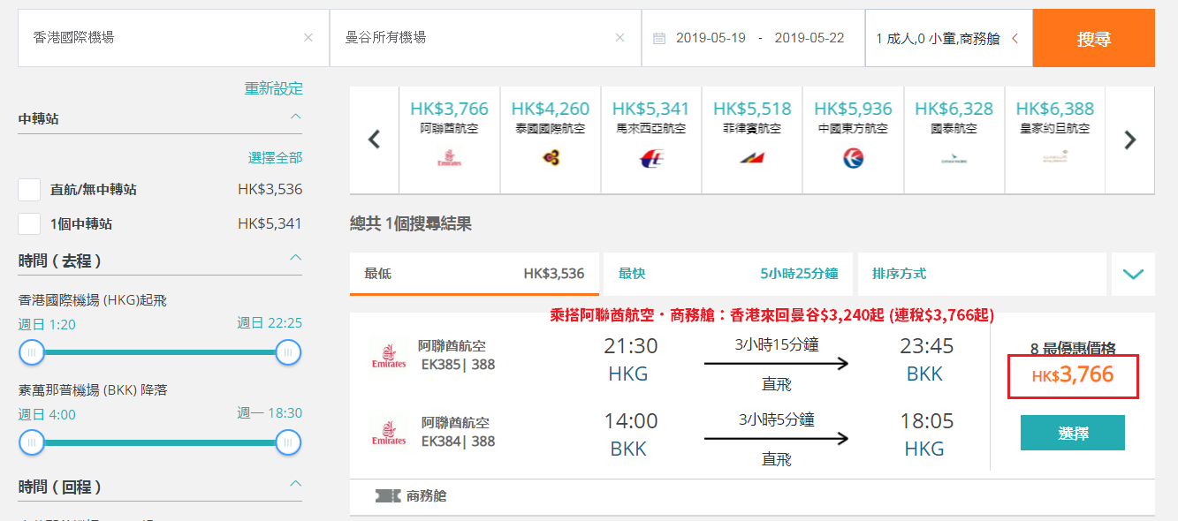Viewport: 1178px width, 521px height.
Task: Click the 3小時5分鐘 flight duration
Action: pyautogui.click(x=776, y=419)
